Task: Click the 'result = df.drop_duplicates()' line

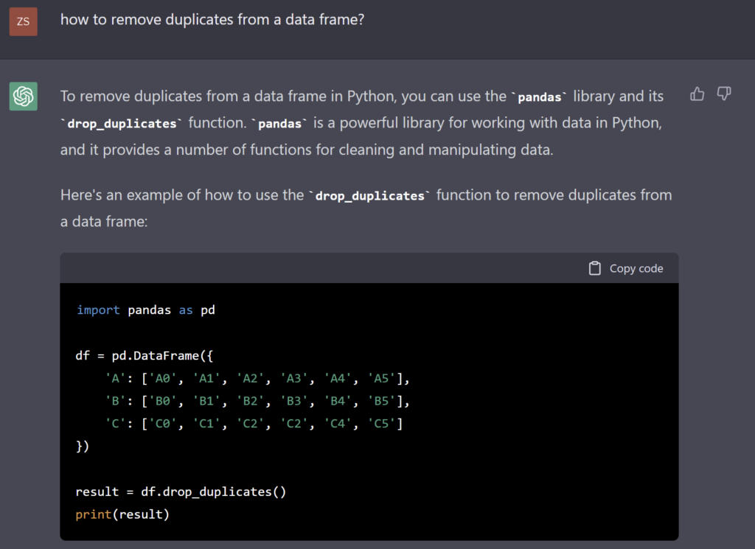Action: [x=181, y=492]
